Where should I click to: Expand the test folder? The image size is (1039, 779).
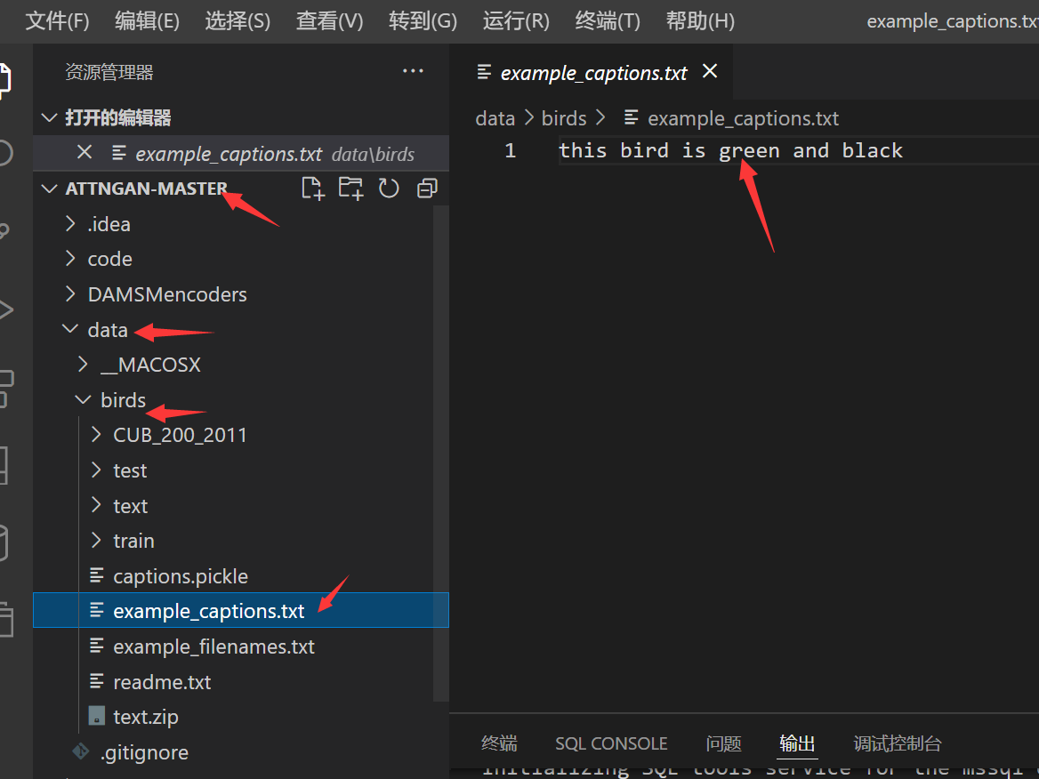[96, 470]
